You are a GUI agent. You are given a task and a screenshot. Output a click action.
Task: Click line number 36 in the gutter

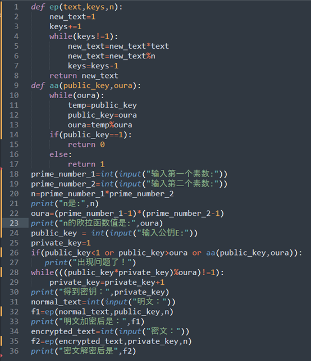[14, 351]
